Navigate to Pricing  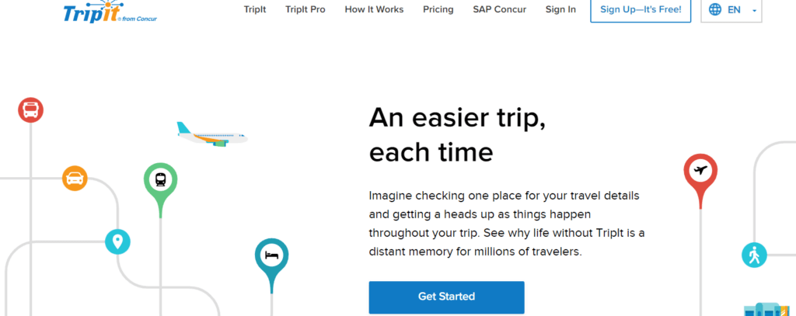[x=438, y=10]
